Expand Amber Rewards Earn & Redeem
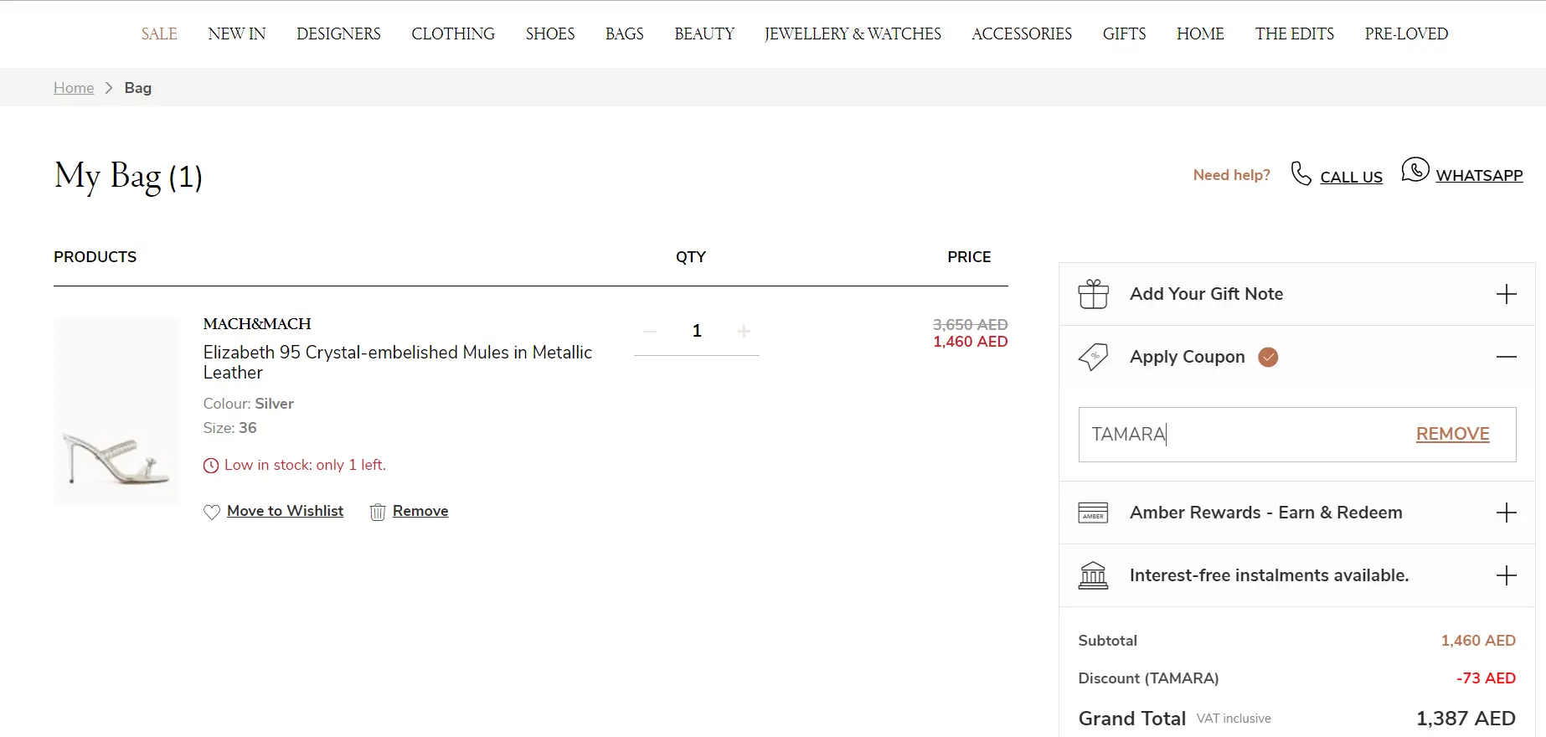Image resolution: width=1546 pixels, height=737 pixels. (x=1506, y=513)
